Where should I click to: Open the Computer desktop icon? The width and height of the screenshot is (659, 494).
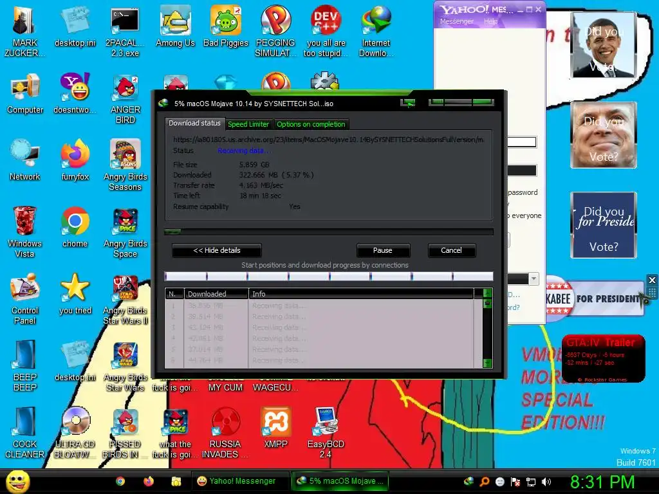click(x=25, y=93)
